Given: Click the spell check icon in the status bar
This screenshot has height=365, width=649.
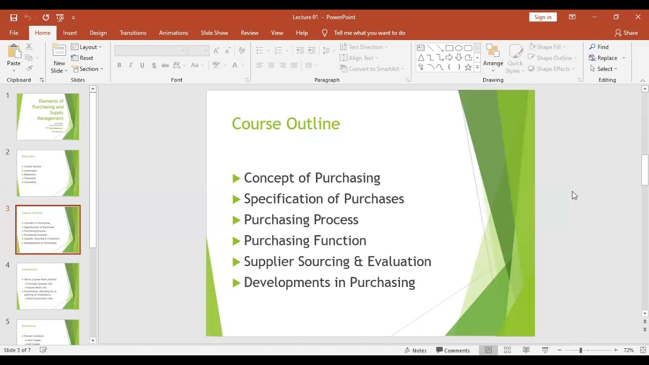Looking at the screenshot, I should coord(44,350).
